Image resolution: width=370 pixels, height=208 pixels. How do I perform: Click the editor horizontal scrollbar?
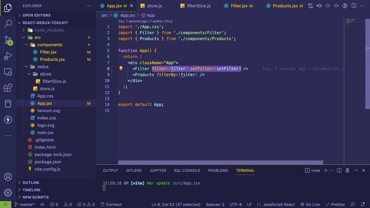coord(220,162)
